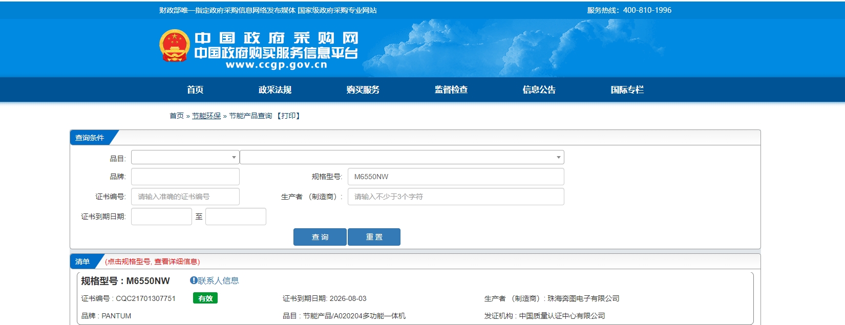Screen dimensions: 845x325
Task: Go to 首页 in navigation bar
Action: [x=195, y=90]
